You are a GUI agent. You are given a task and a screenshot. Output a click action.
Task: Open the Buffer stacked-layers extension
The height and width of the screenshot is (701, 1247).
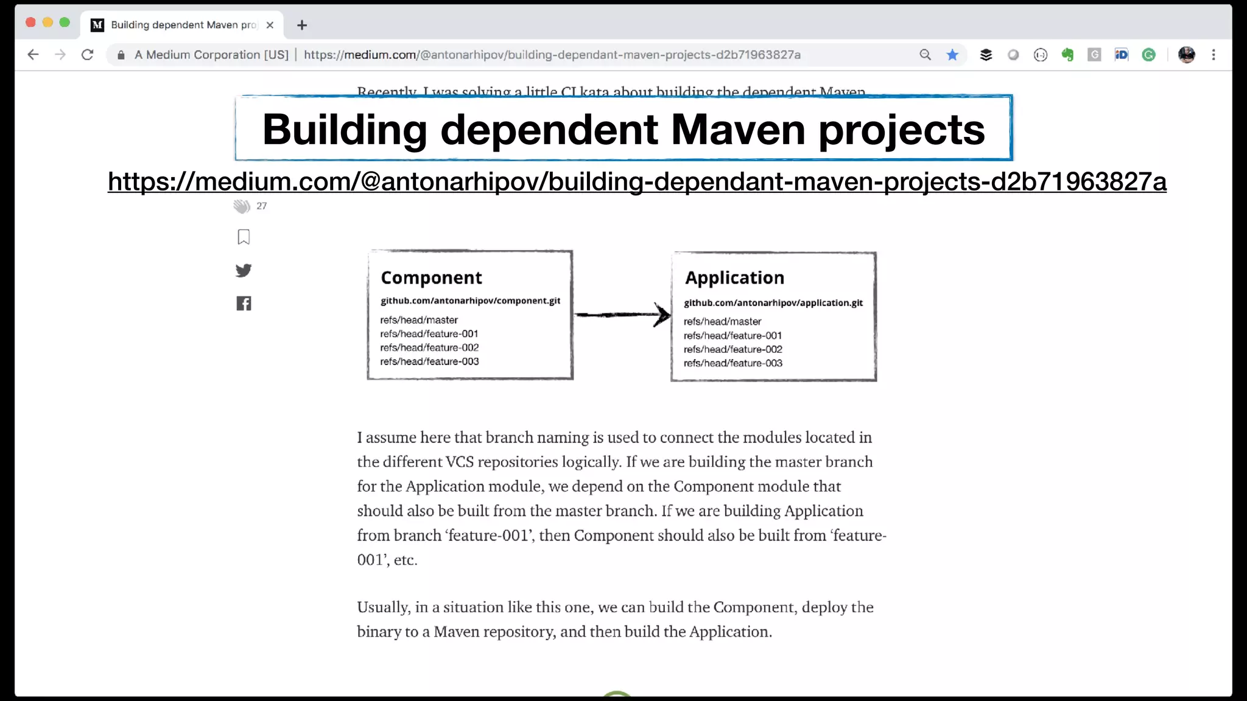986,55
